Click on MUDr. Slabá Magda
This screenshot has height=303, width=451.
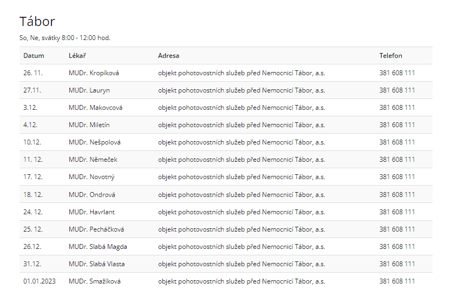(x=98, y=247)
